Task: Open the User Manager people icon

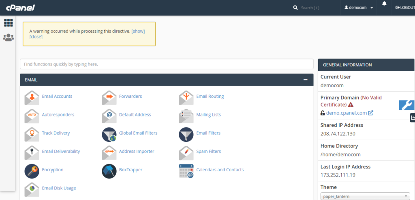Action: [x=9, y=38]
